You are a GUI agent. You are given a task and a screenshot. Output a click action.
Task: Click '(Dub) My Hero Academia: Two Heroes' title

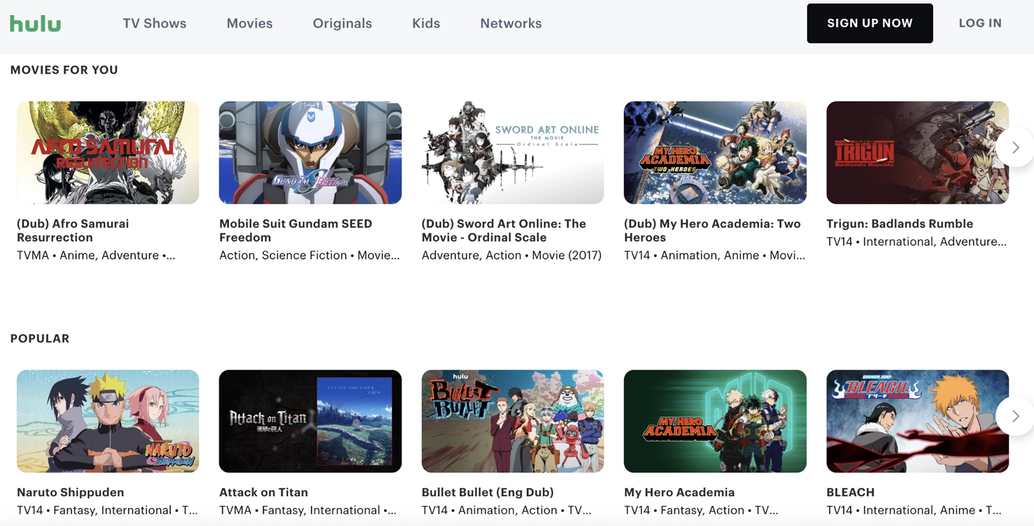[x=712, y=230]
